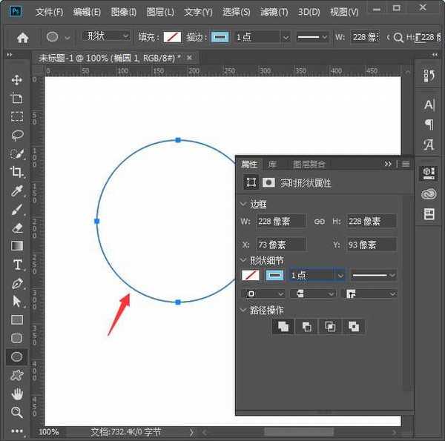Viewport: 445px width, 441px height.
Task: Enable exclude overlapping shapes path operation
Action: (354, 327)
